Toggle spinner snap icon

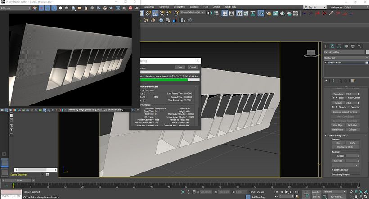(169, 14)
